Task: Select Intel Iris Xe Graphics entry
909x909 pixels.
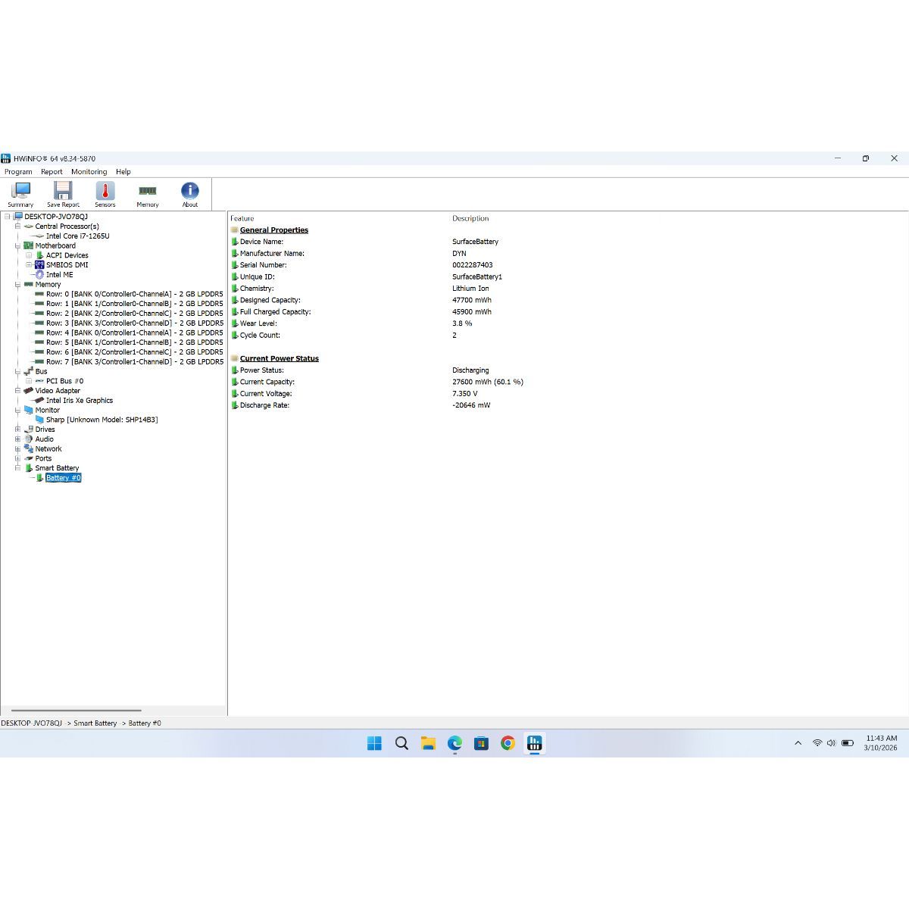Action: pos(79,401)
